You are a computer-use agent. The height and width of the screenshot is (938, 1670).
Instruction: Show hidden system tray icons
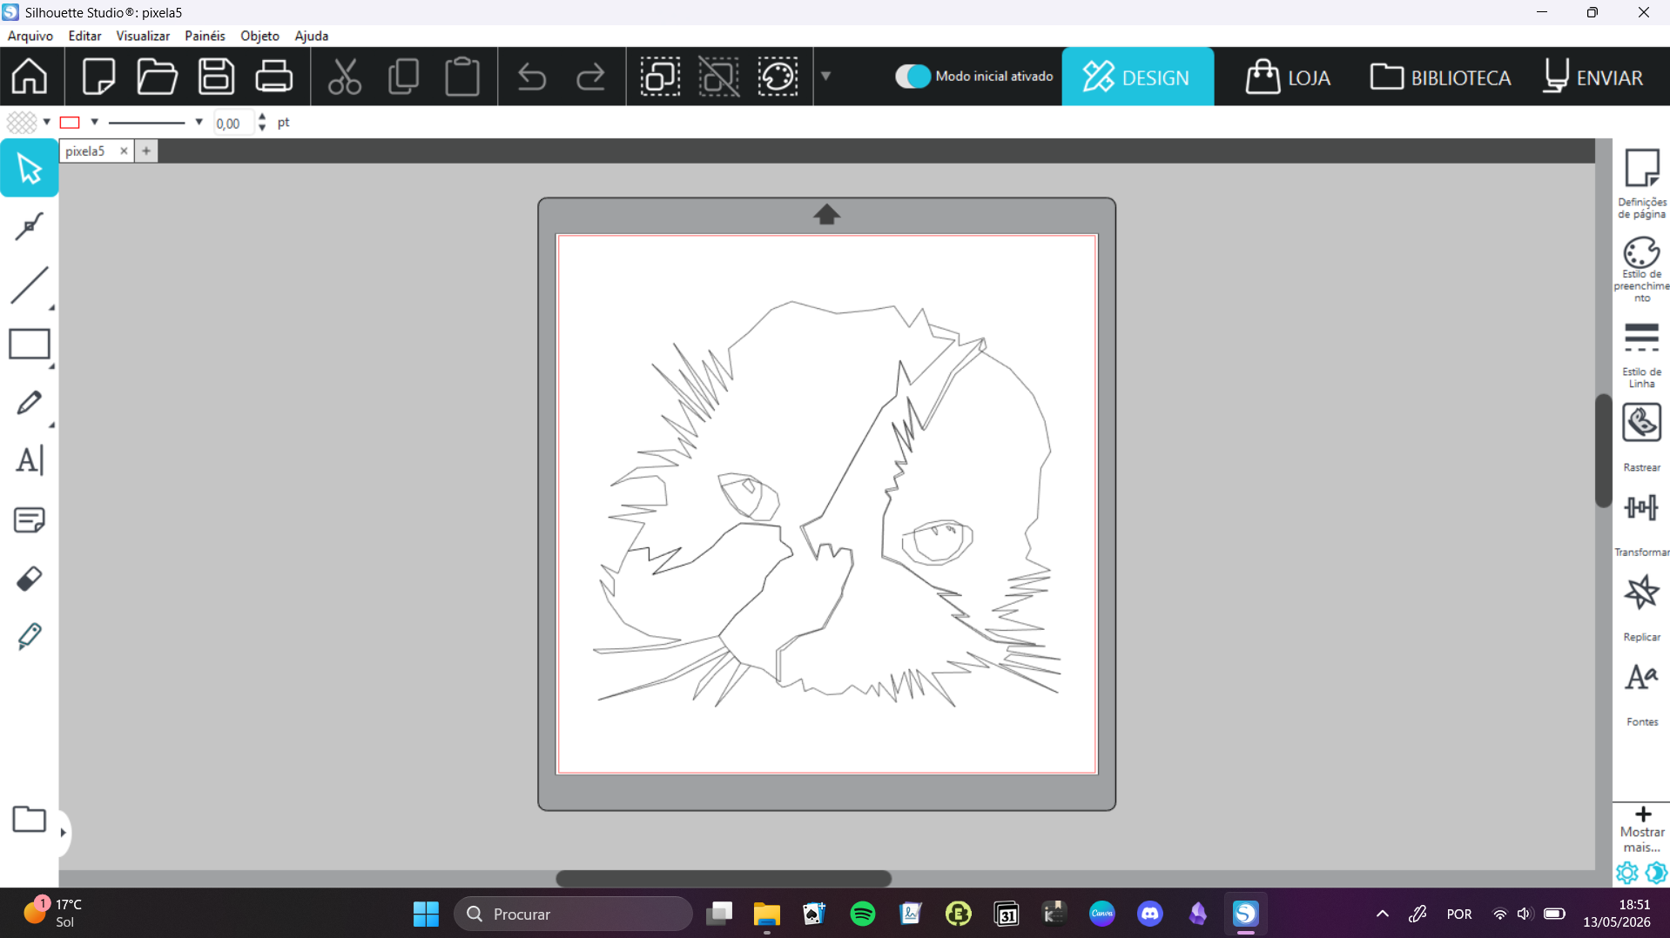[x=1382, y=914]
